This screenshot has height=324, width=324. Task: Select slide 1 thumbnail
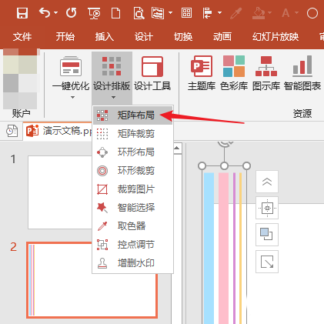pyautogui.click(x=60, y=192)
